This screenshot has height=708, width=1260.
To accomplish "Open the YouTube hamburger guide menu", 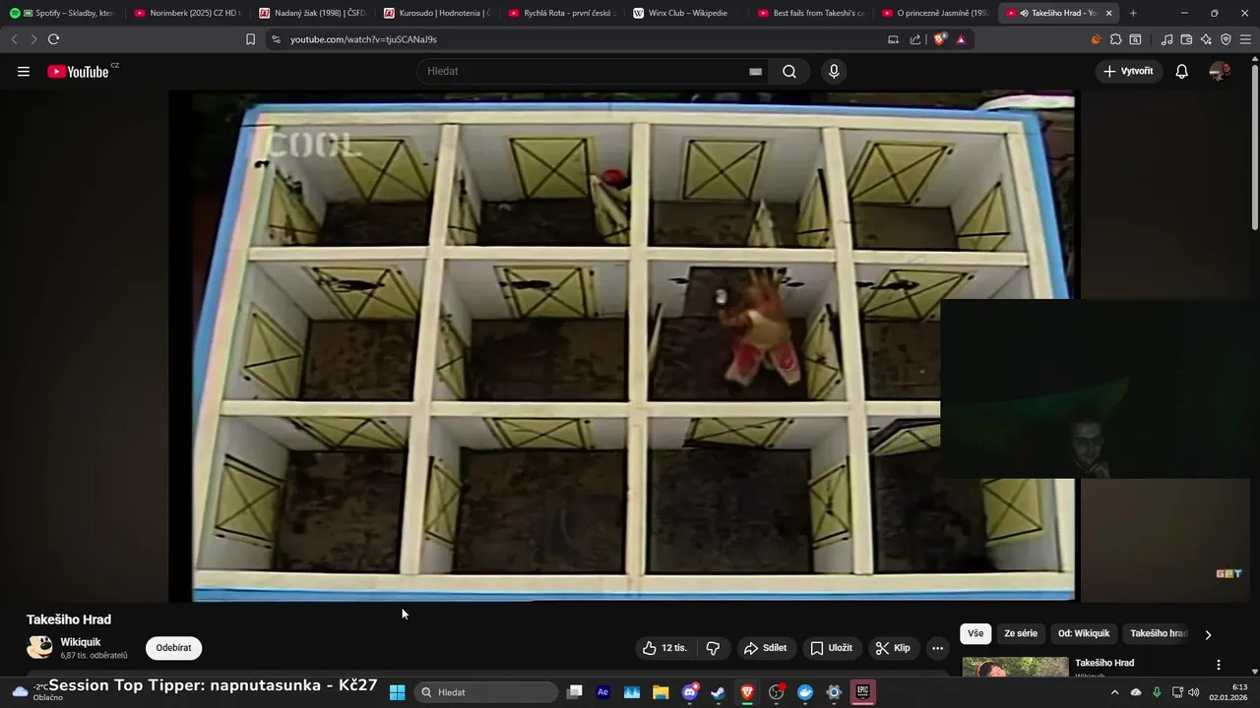I will point(24,71).
